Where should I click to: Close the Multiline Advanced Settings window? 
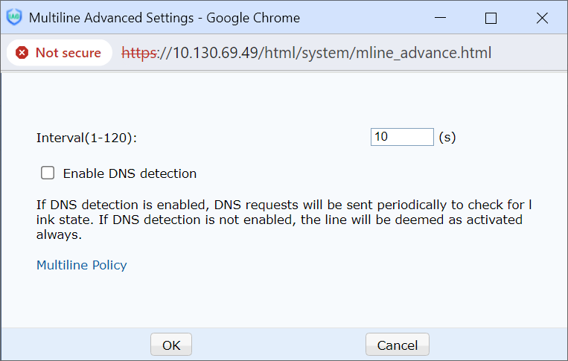[542, 19]
